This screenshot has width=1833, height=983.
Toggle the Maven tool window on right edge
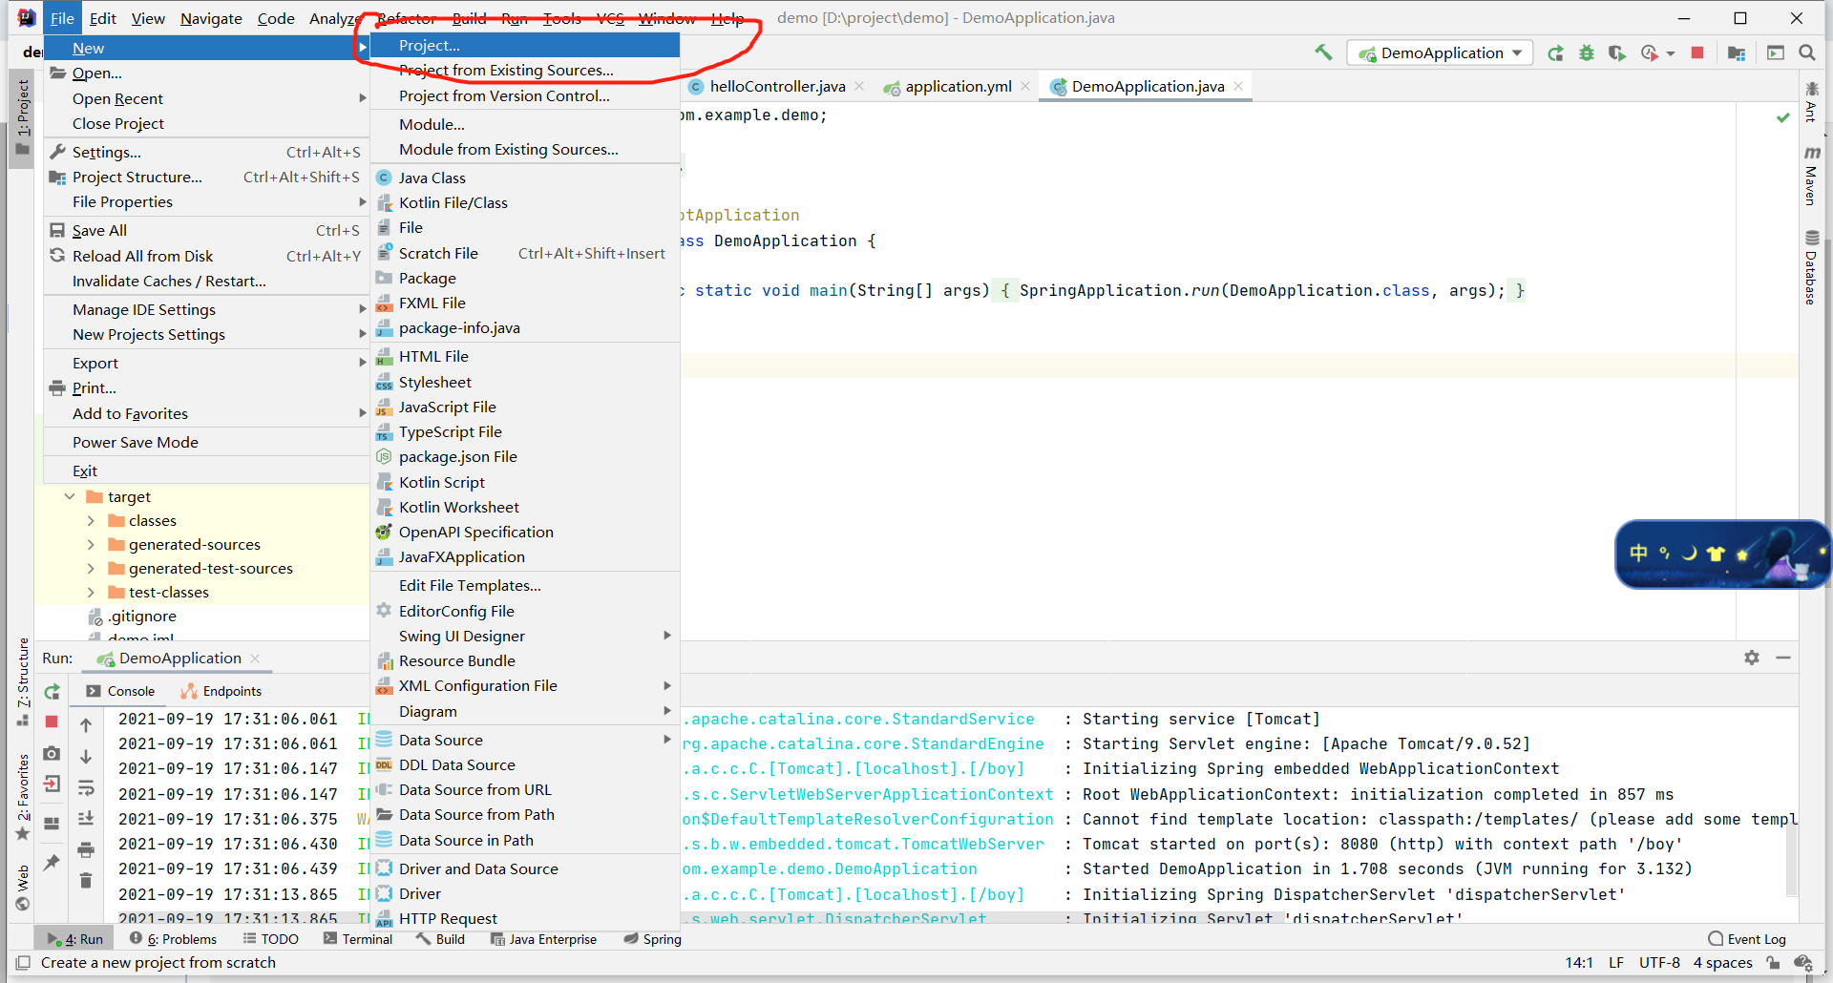point(1811,175)
